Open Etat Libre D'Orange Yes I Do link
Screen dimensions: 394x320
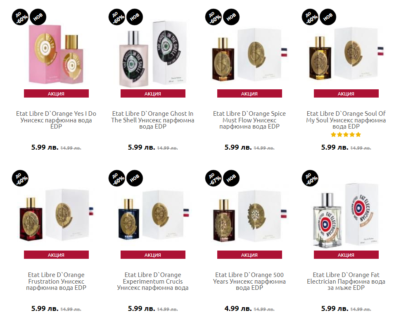56,120
